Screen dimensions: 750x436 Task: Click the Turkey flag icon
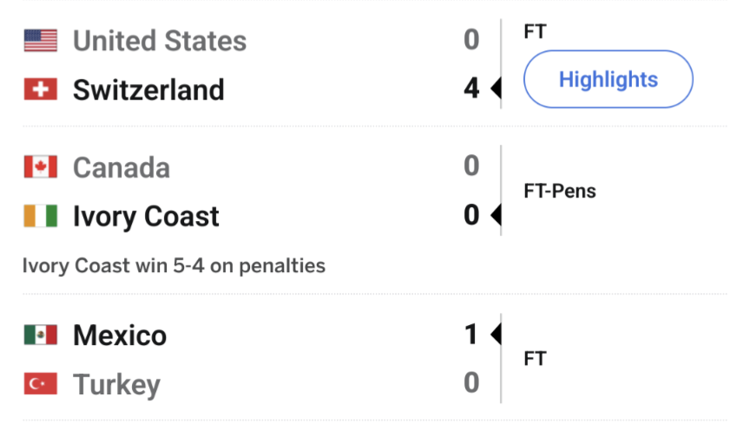click(x=41, y=383)
